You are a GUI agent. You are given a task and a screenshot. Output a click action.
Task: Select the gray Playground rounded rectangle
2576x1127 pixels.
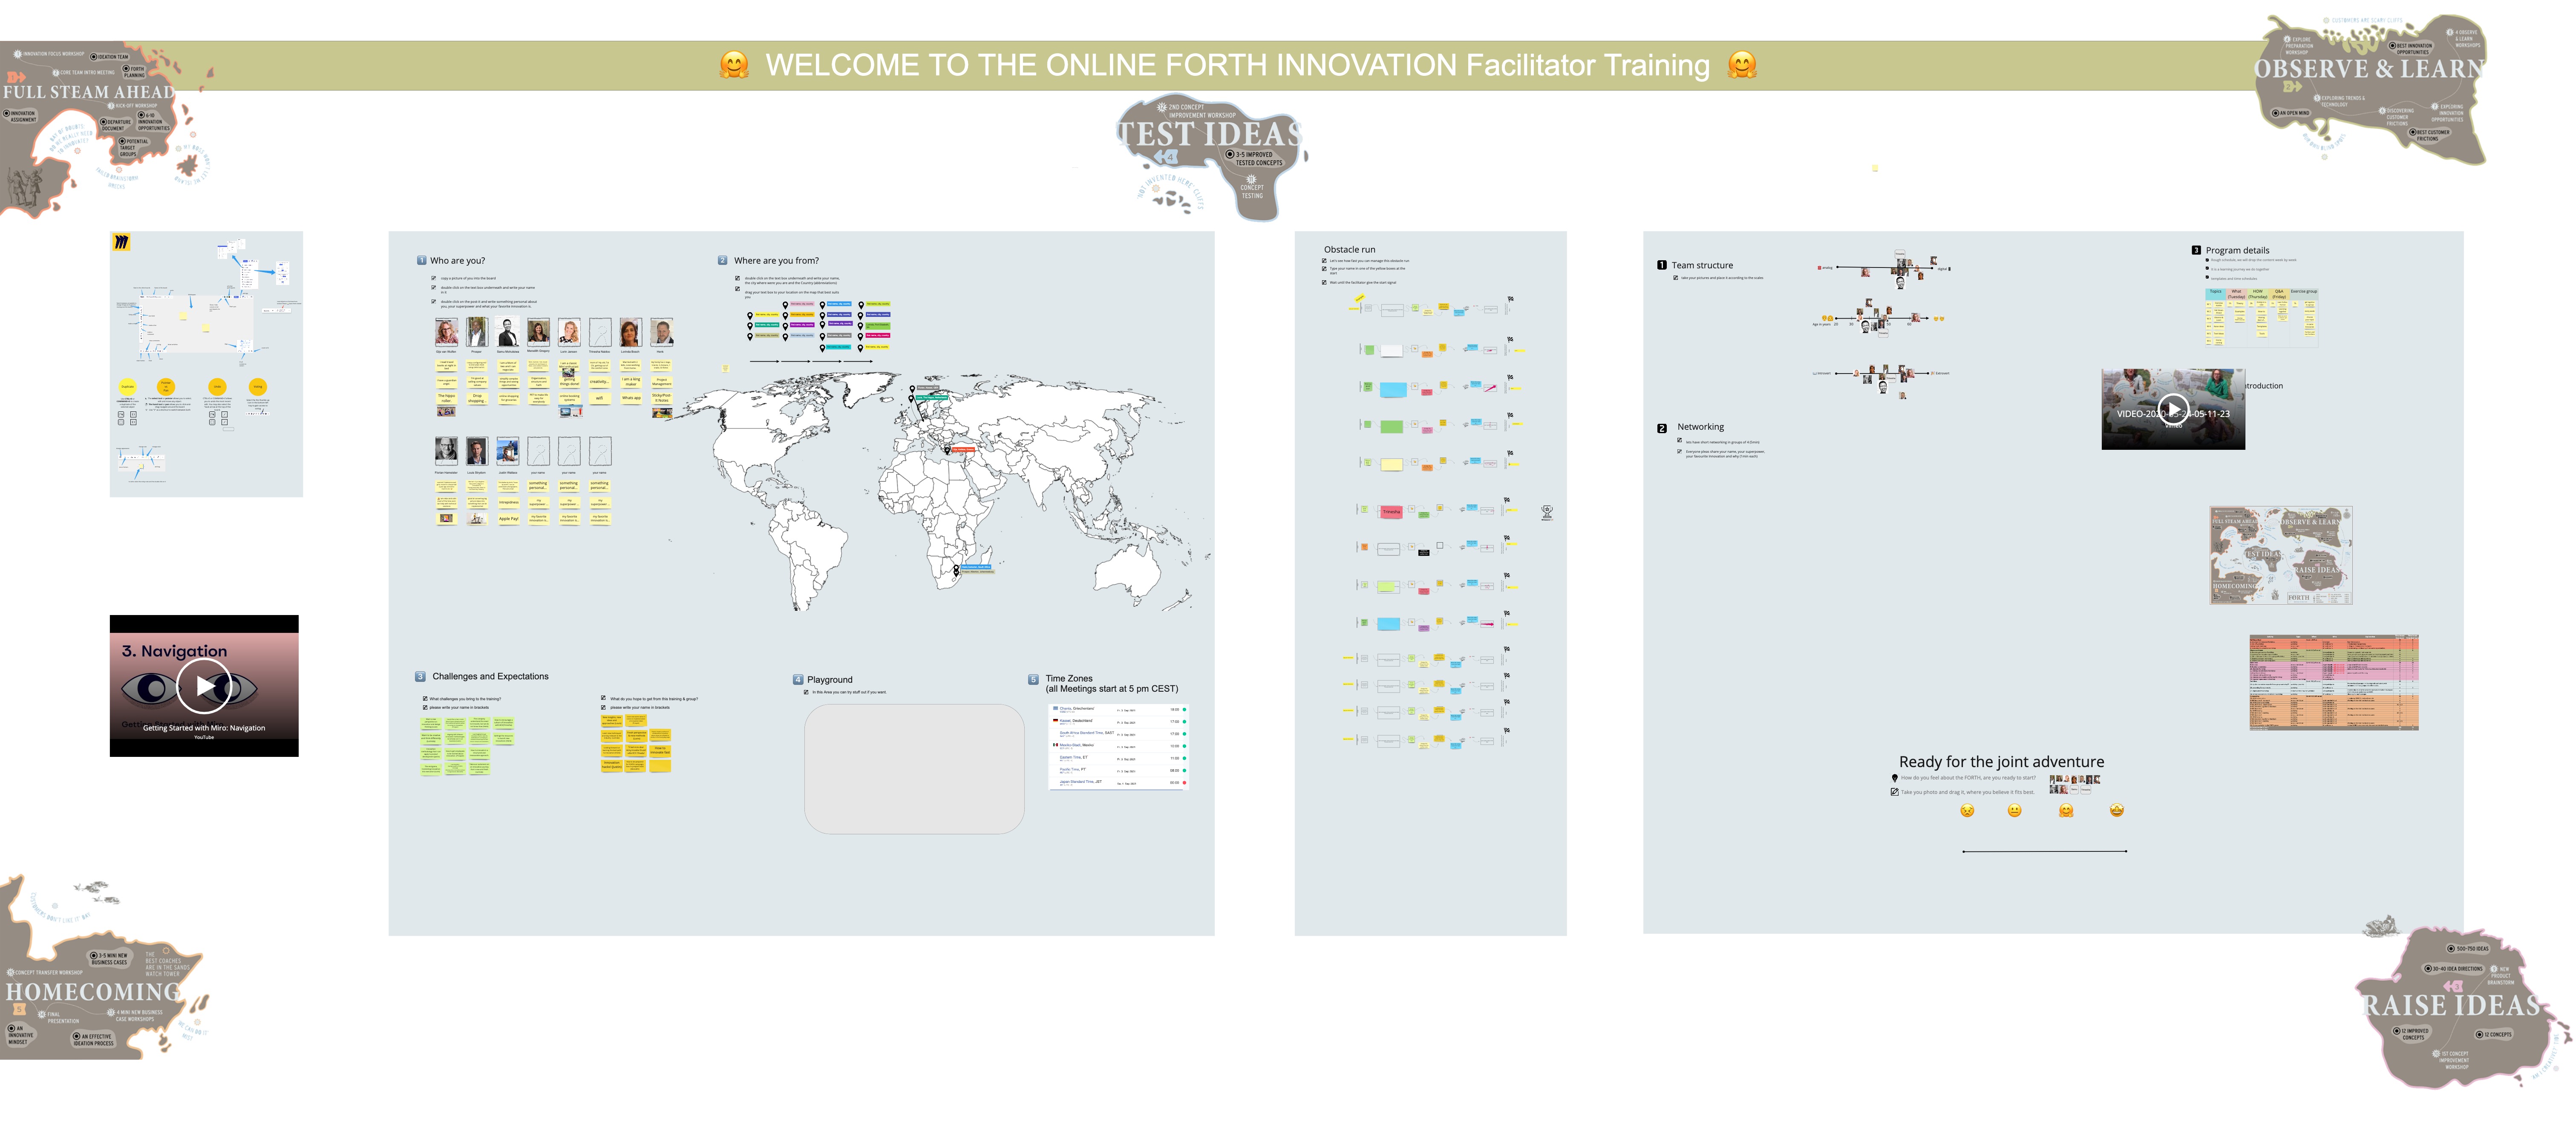pos(914,769)
